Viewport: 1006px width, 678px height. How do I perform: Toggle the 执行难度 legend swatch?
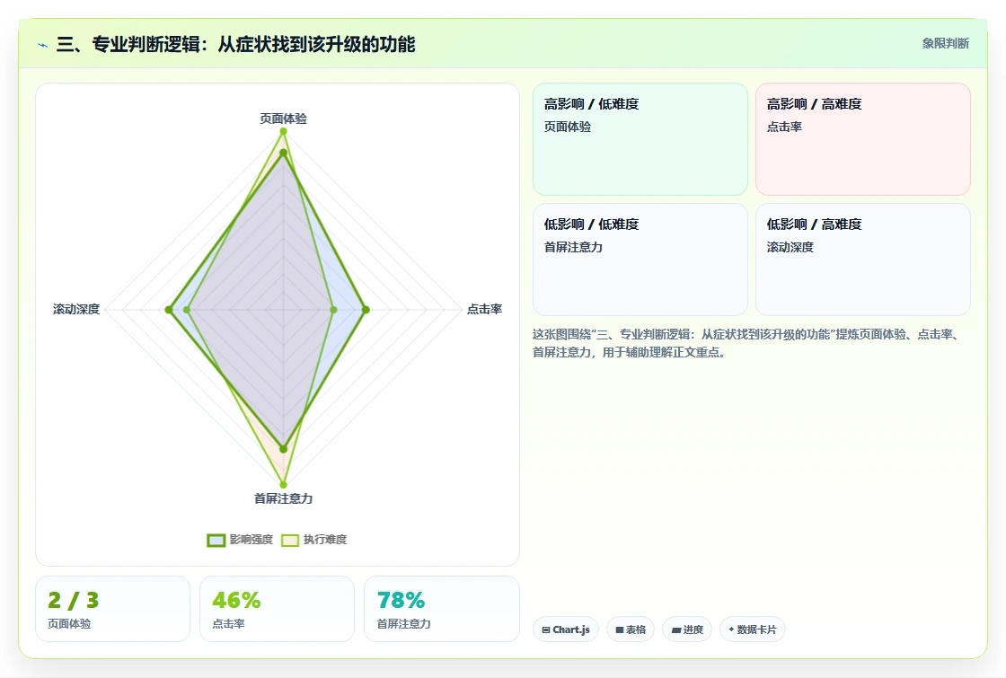[290, 540]
